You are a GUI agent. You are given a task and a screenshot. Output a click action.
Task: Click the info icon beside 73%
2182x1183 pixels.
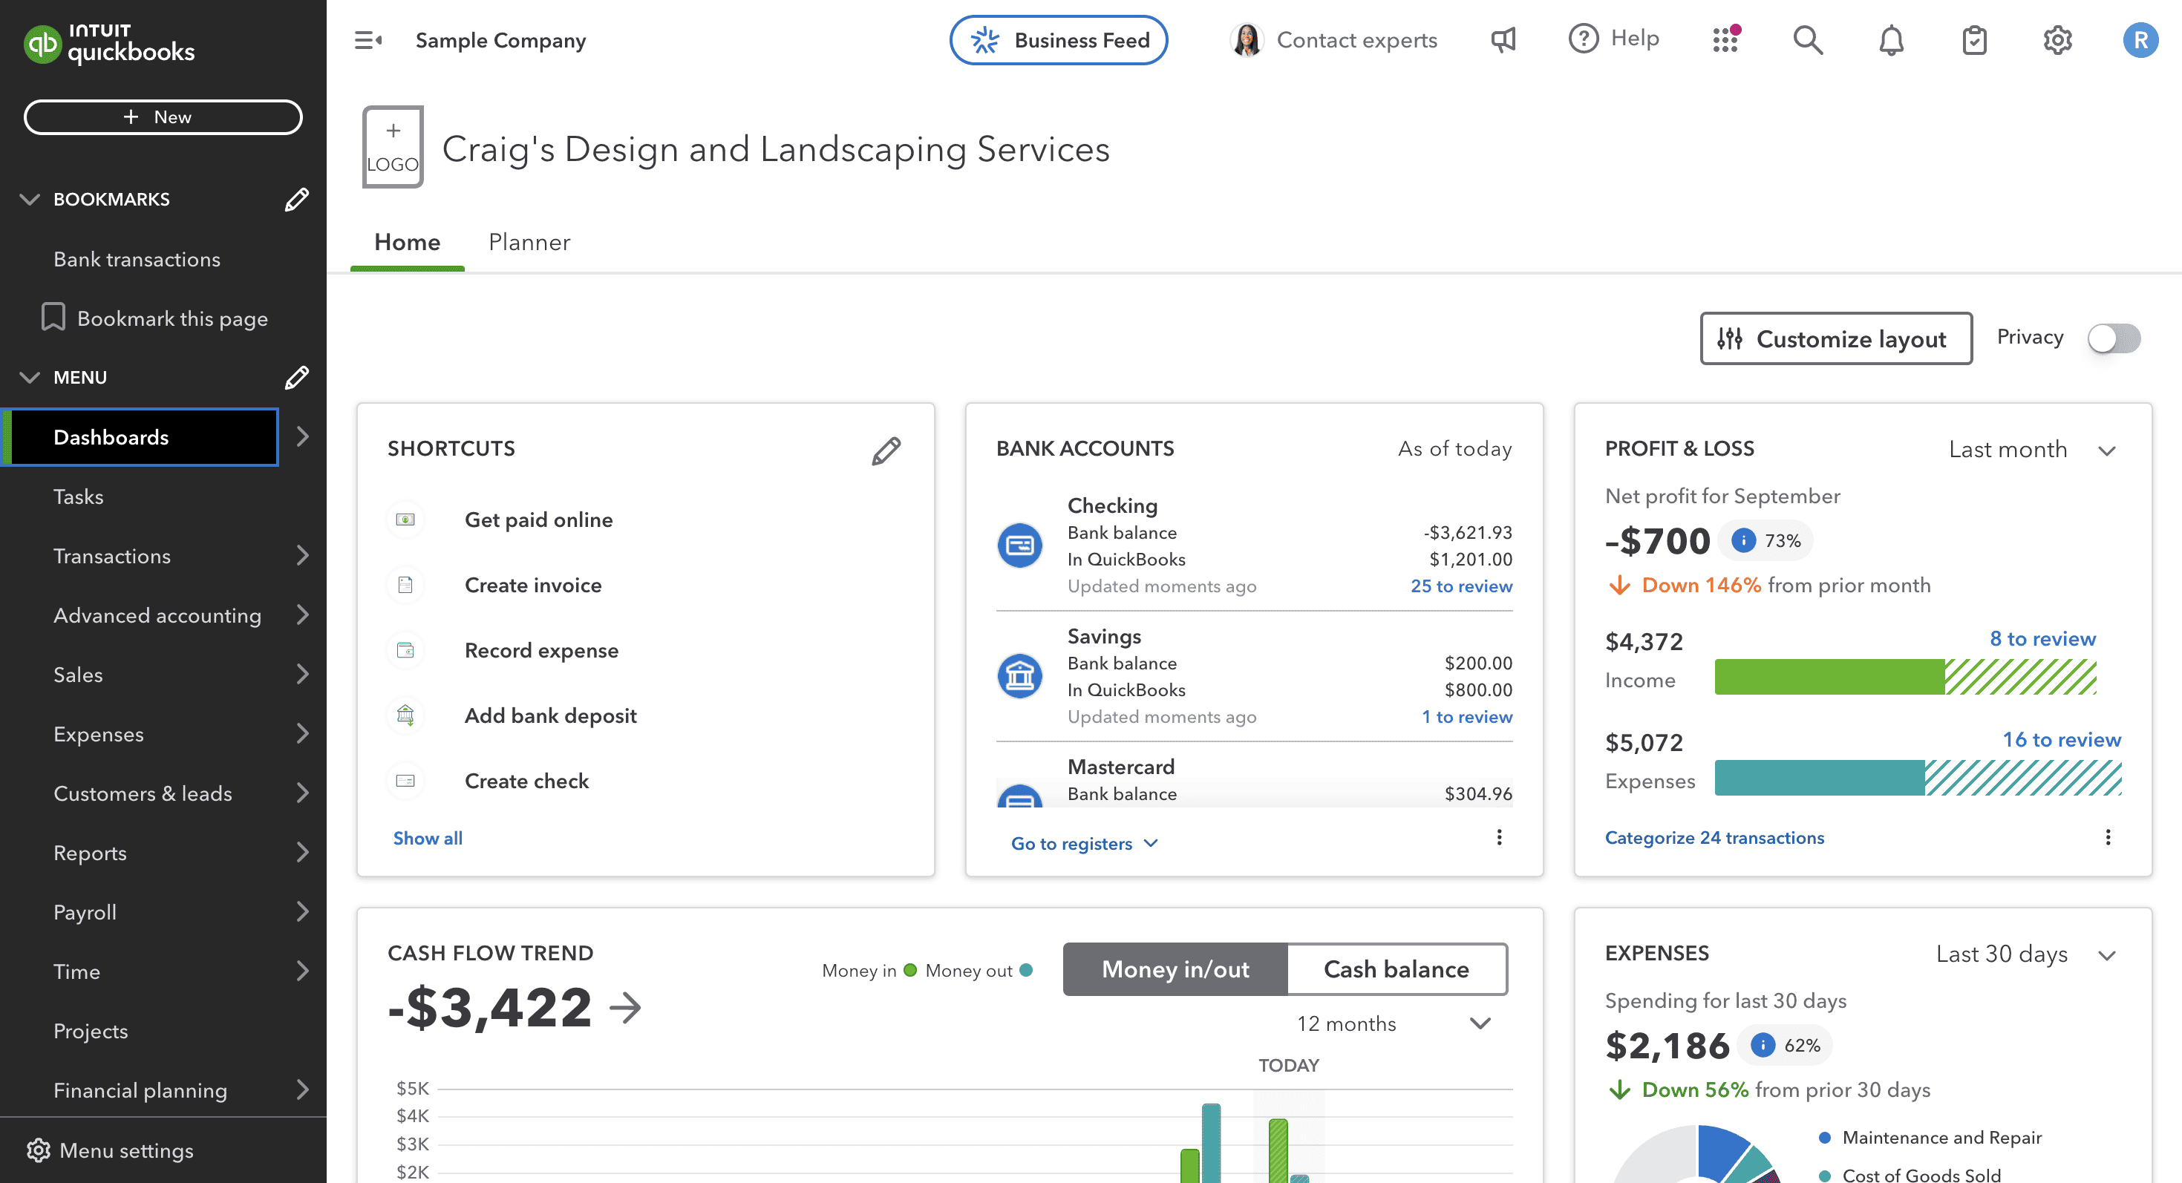(1743, 540)
